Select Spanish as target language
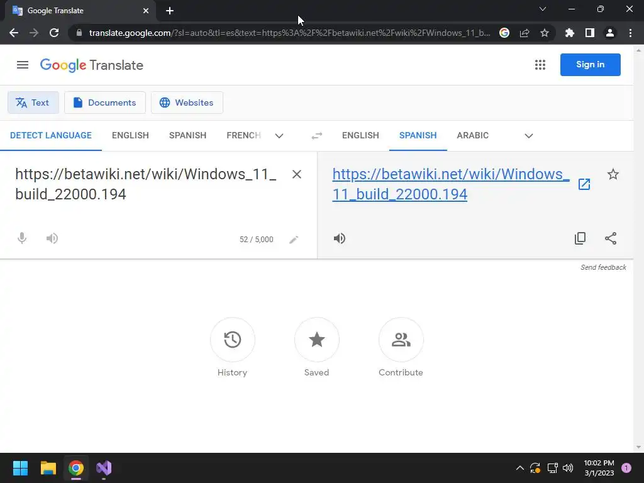644x483 pixels. [x=418, y=136]
